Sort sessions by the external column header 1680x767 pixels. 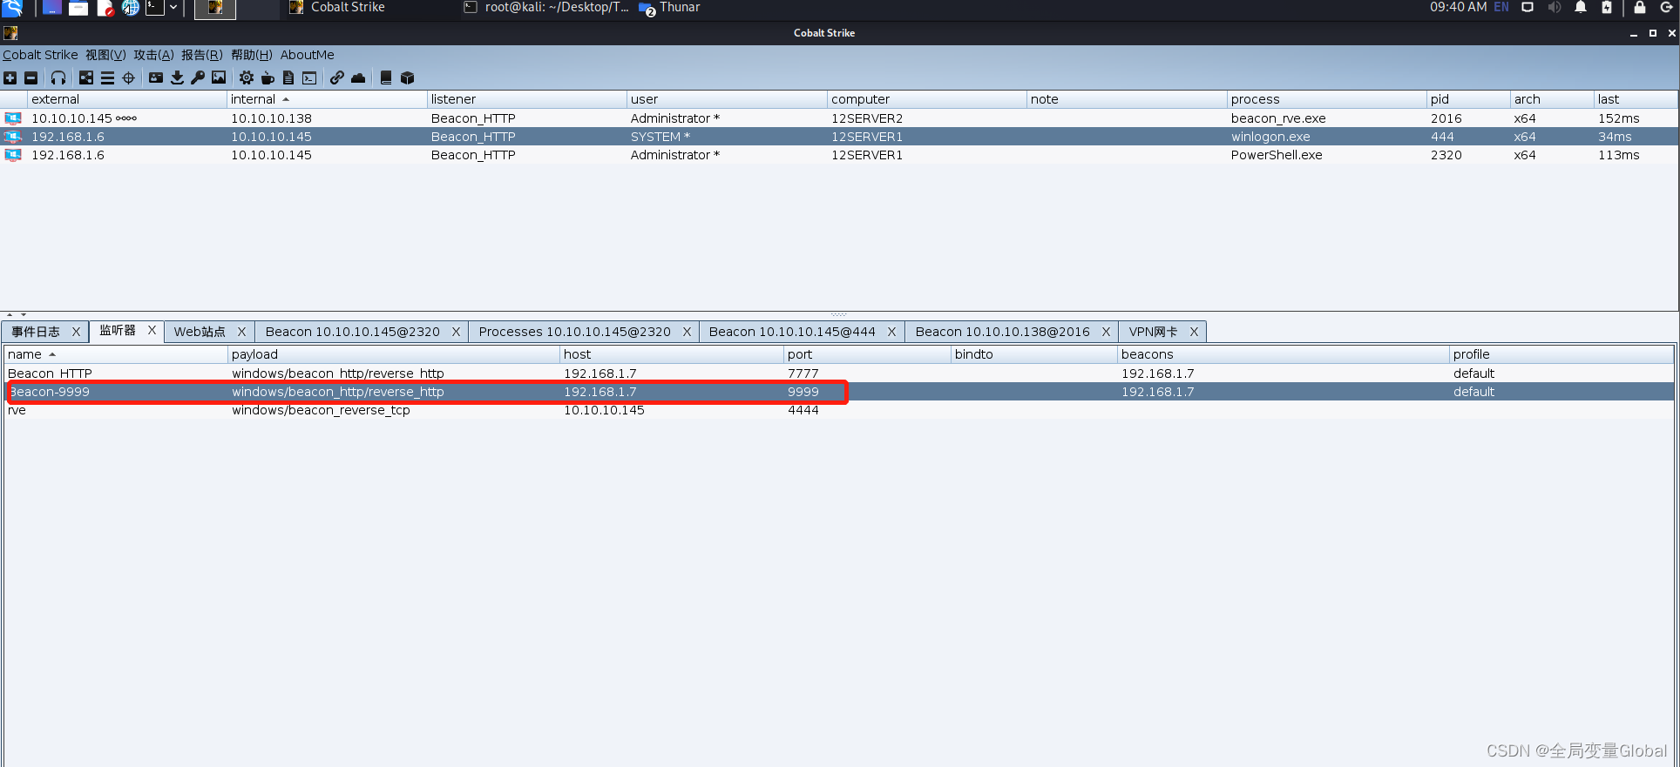pos(127,99)
